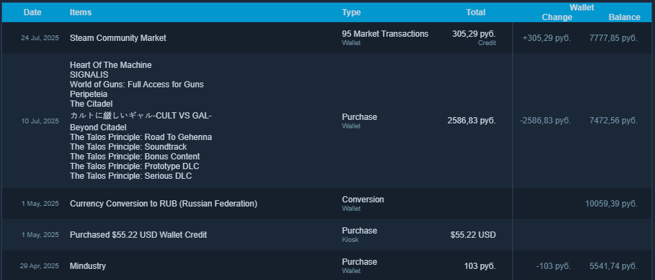
Task: Click the -103 руб. wallet change
Action: (553, 266)
